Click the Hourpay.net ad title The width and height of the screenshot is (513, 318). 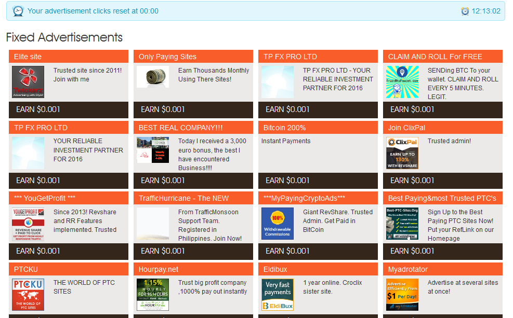click(159, 269)
